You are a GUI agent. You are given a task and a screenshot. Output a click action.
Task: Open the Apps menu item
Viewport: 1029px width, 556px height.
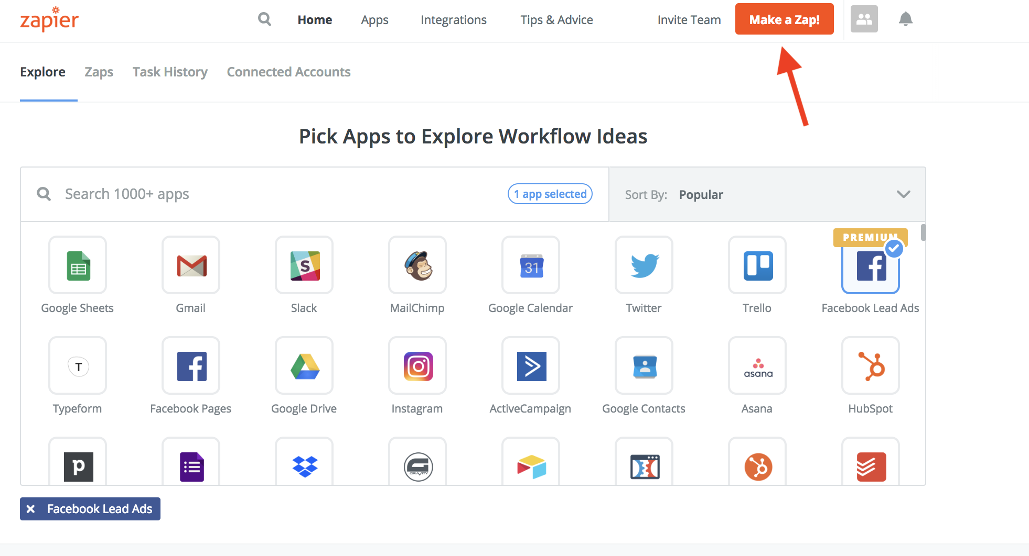coord(374,20)
